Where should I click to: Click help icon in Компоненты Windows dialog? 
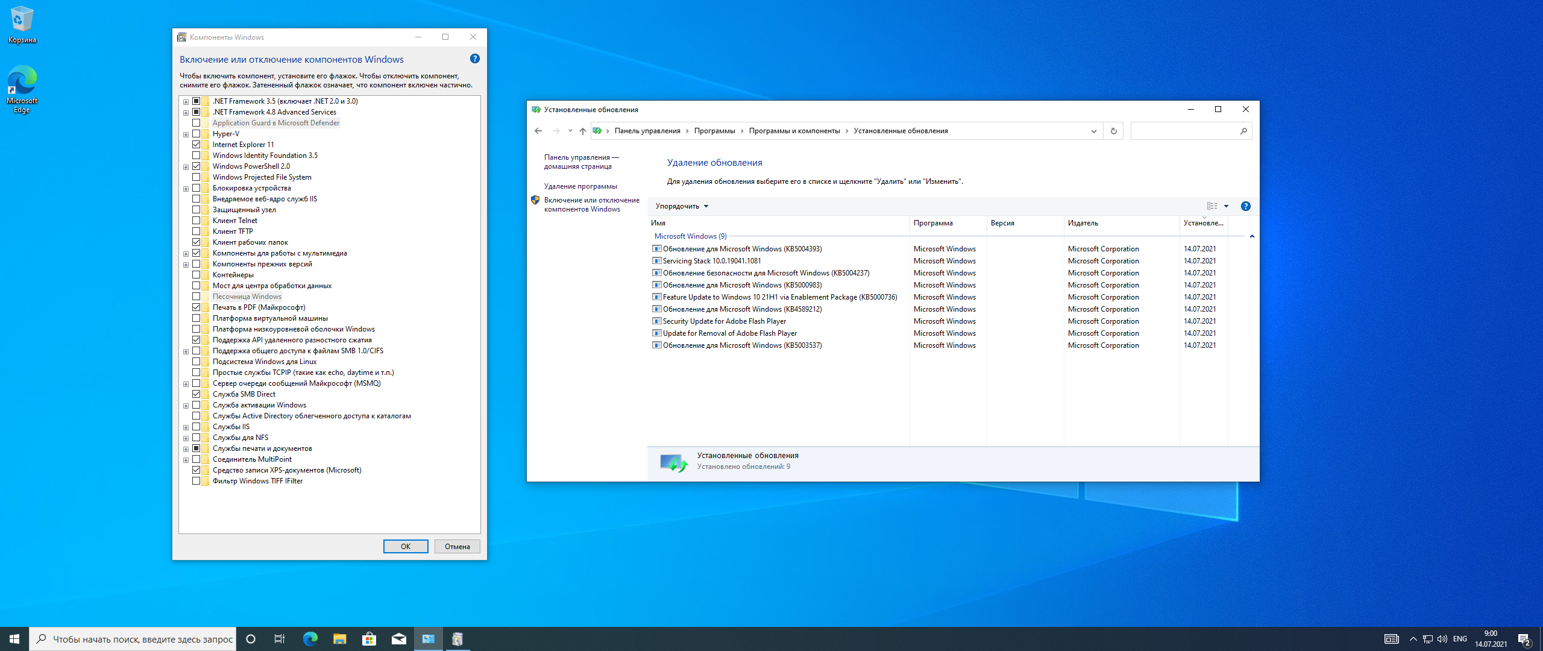tap(474, 58)
